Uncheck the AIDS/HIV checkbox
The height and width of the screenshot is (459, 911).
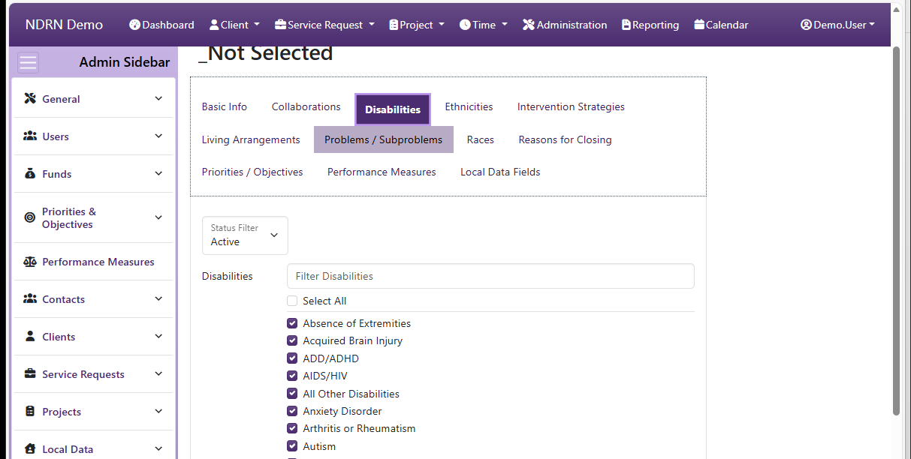pos(292,376)
